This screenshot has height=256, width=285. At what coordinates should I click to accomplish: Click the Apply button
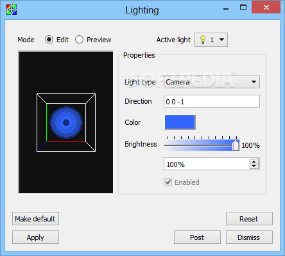[35, 237]
